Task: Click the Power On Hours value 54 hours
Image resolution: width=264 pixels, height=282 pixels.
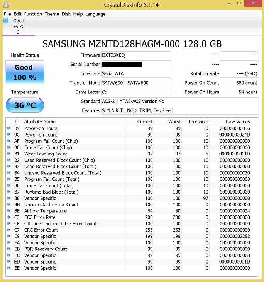Action: click(x=239, y=92)
